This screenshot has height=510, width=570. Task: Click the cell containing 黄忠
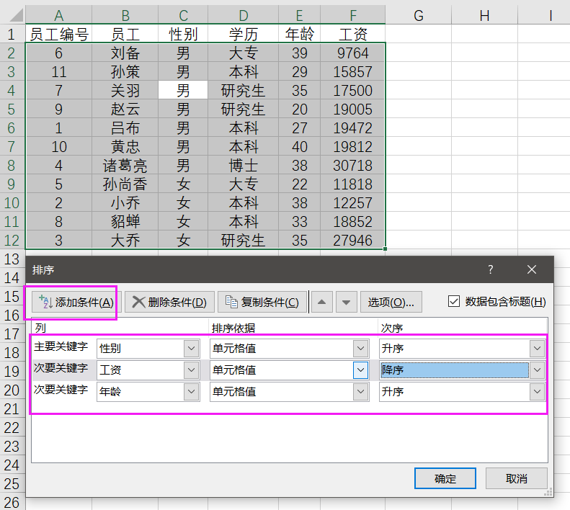125,146
